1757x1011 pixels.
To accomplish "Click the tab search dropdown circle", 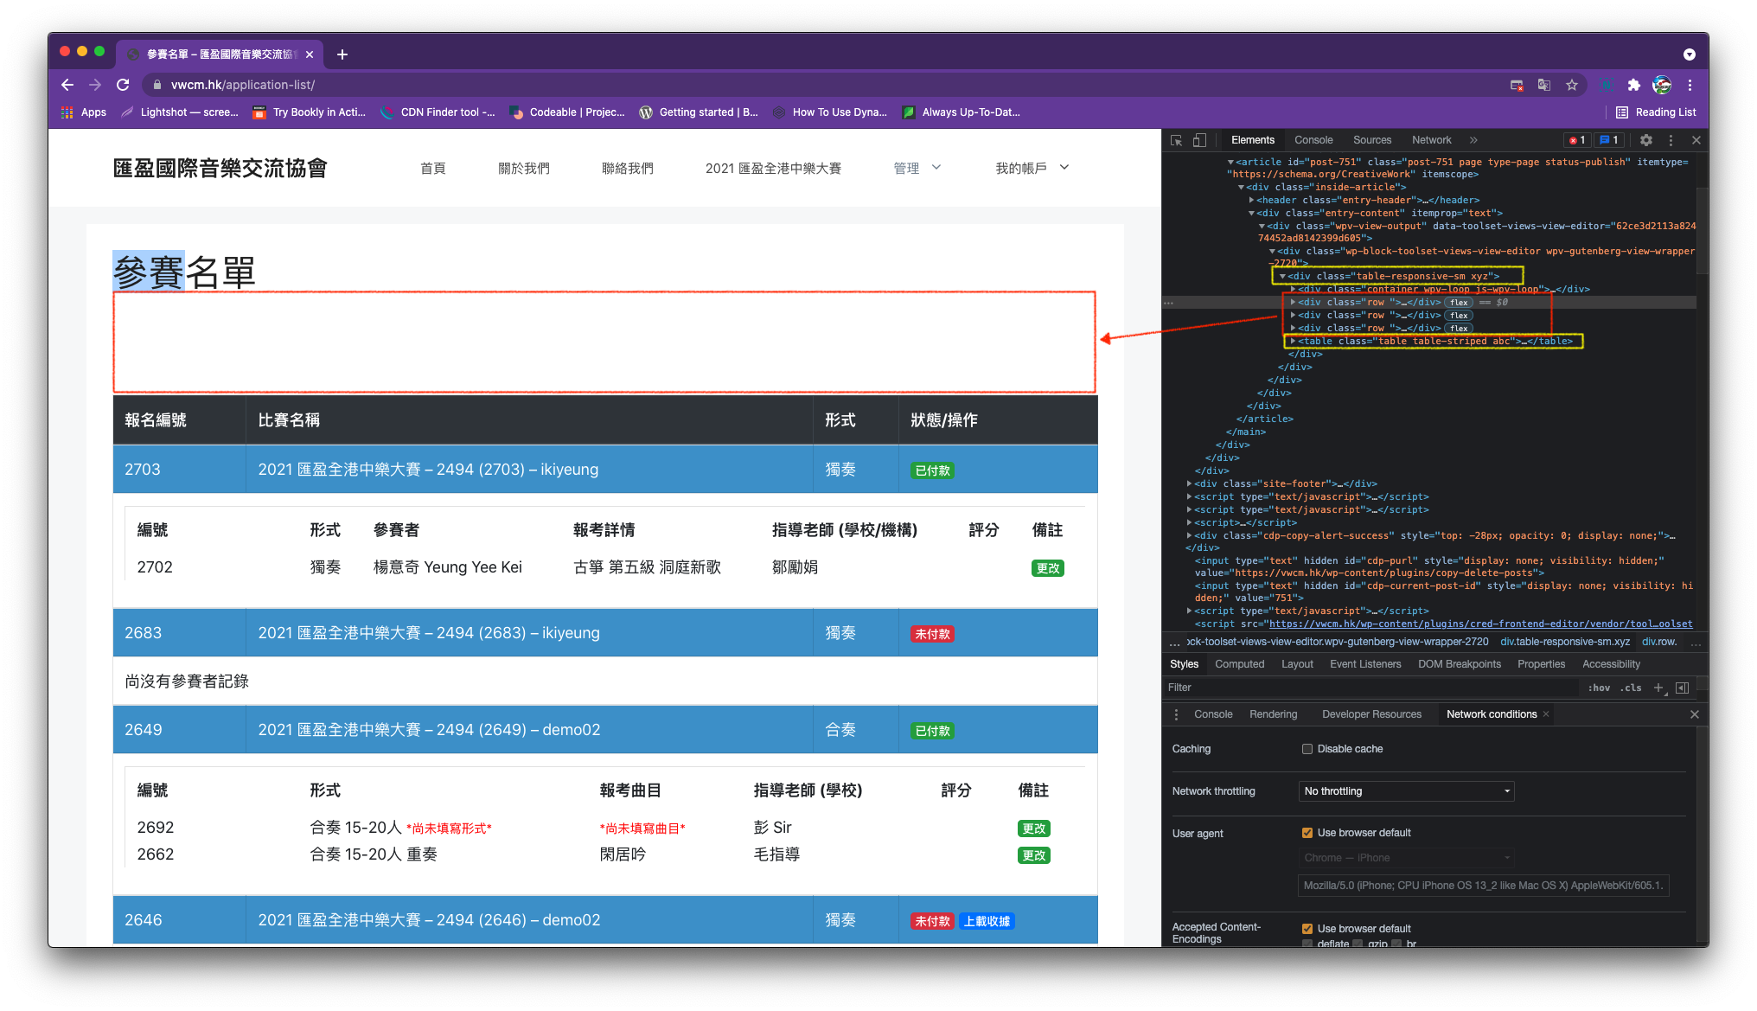I will 1690,54.
